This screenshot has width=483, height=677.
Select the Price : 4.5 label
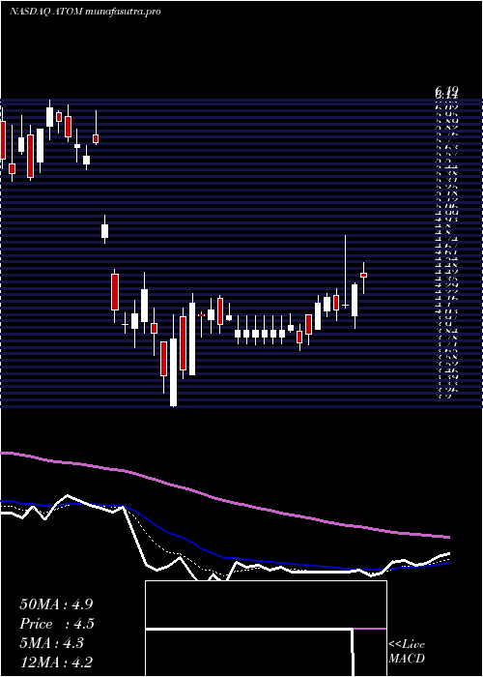click(57, 624)
